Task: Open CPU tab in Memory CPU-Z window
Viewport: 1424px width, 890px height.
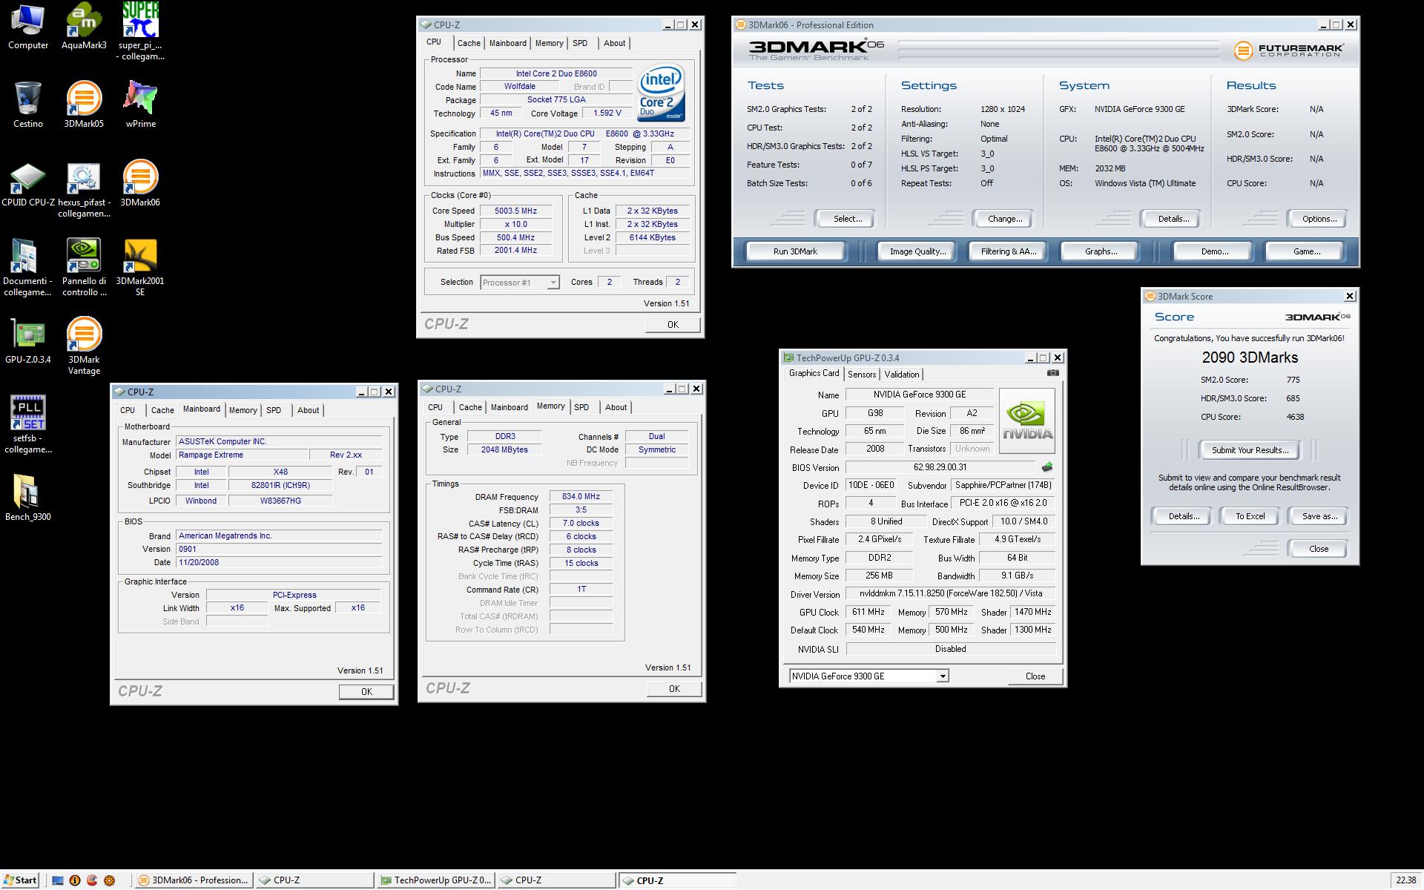Action: pyautogui.click(x=435, y=407)
